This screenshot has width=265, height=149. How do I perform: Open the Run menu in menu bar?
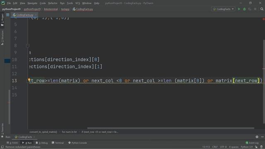62,3
